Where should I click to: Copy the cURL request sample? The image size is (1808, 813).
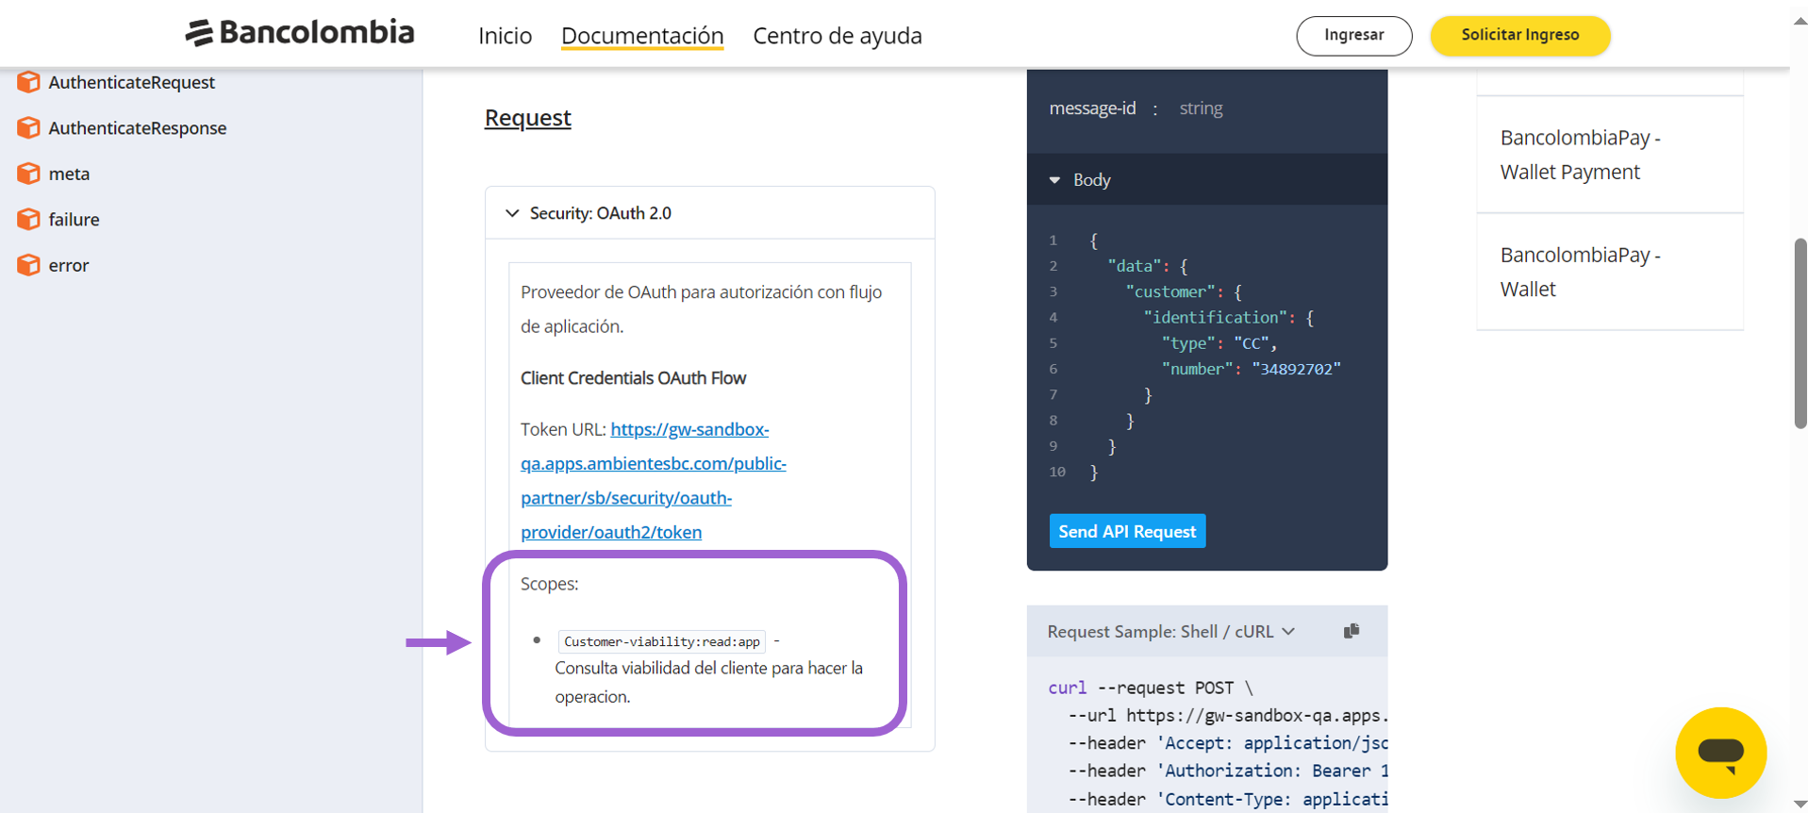(1352, 631)
